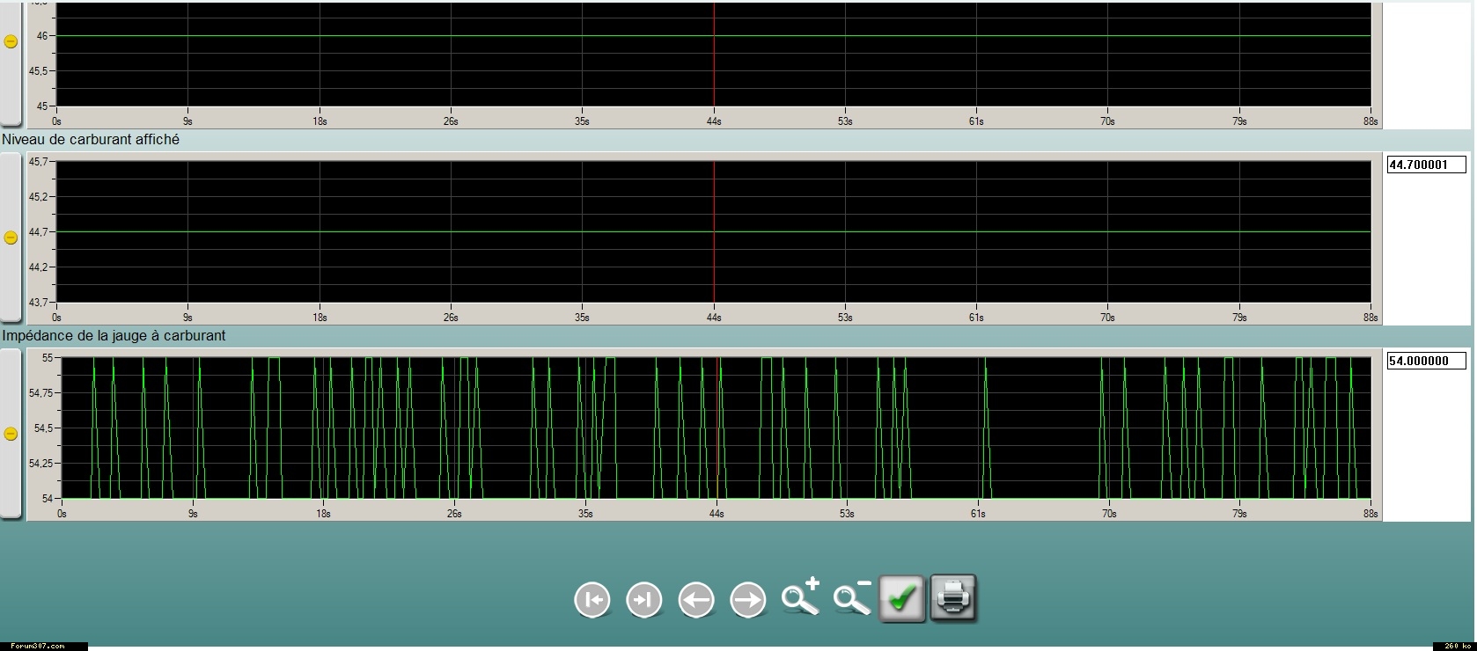Click the Impédance de la jauge à carburant title
This screenshot has height=651, width=1477.
pos(114,336)
